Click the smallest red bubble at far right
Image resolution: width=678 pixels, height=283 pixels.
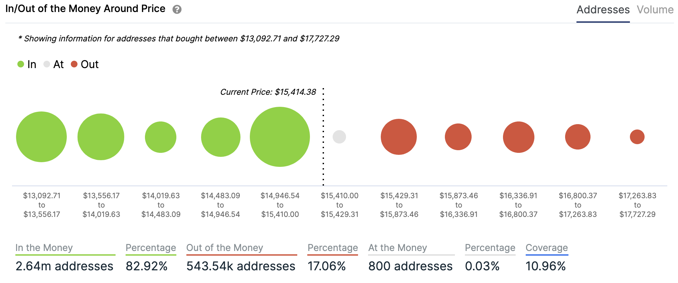637,137
